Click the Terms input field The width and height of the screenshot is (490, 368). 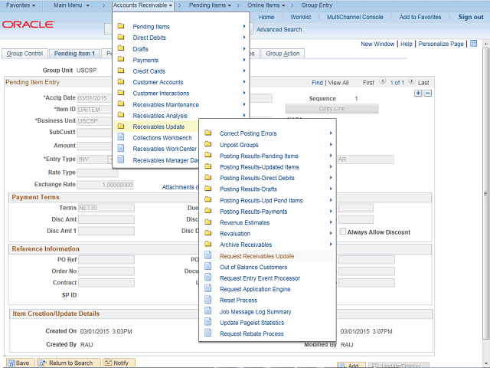(x=106, y=208)
